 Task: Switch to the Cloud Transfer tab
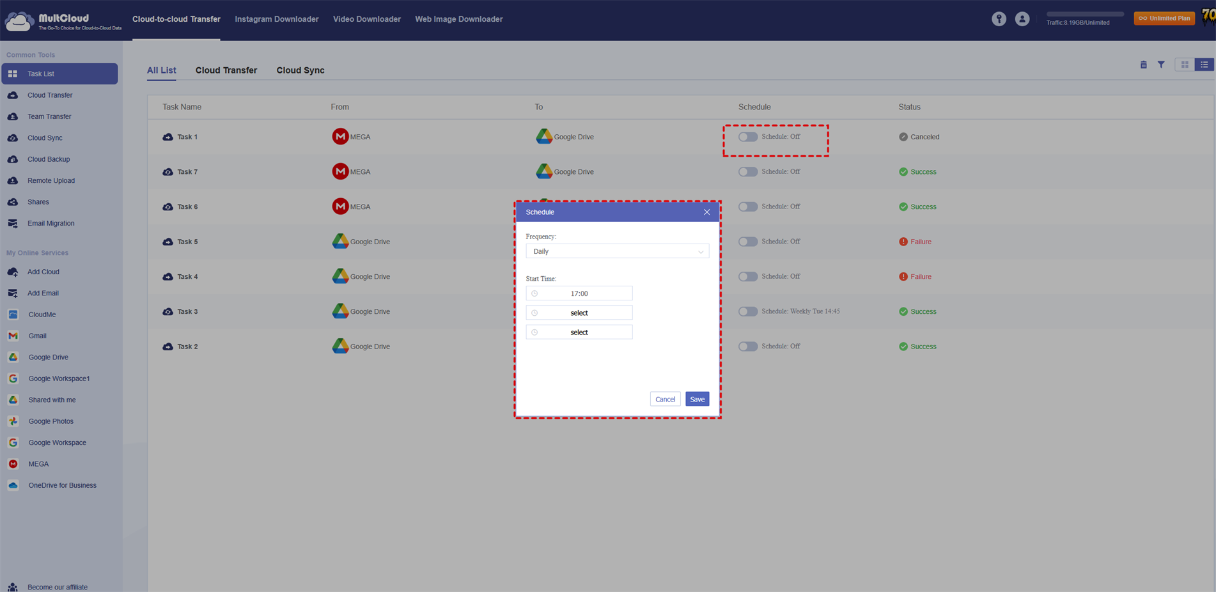pyautogui.click(x=226, y=70)
